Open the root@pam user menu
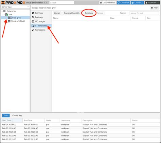This screenshot has height=143, width=161. [152, 3]
